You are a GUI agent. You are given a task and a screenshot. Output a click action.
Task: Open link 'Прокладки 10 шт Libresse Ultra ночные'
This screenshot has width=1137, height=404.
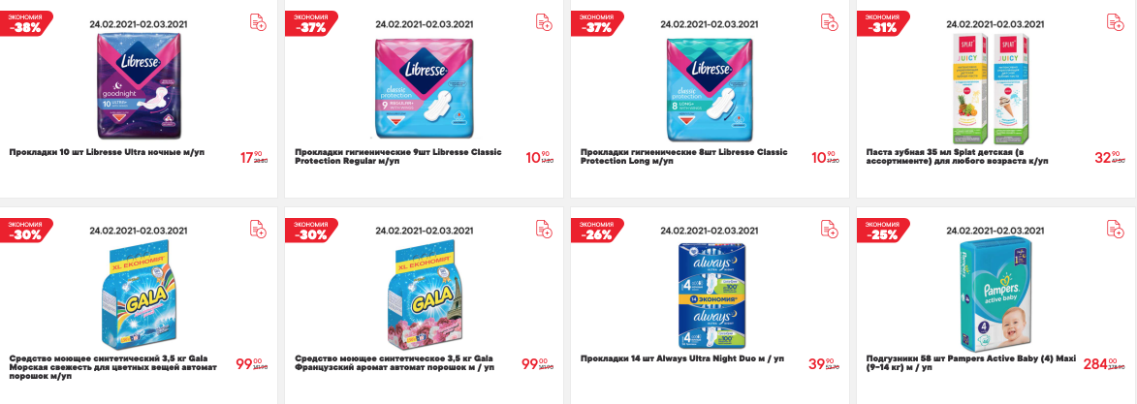pos(107,153)
